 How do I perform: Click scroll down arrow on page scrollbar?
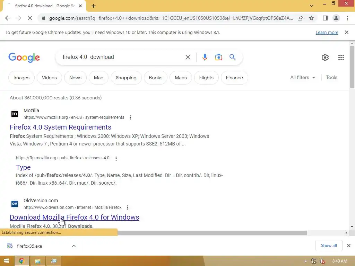coord(352,227)
